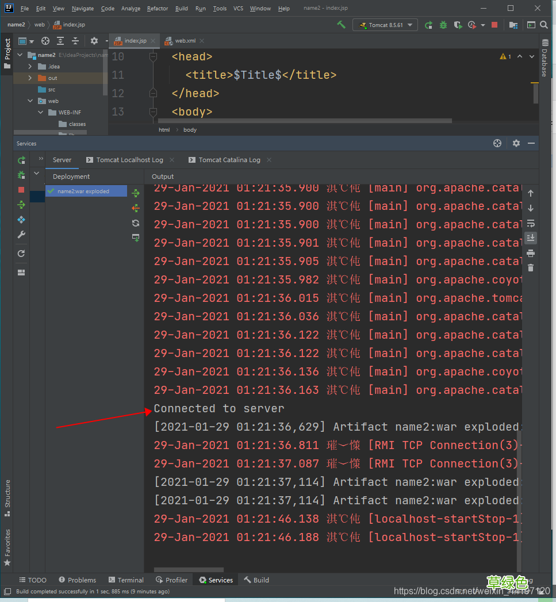This screenshot has width=556, height=602.
Task: Select the name2:war exploded deployment item
Action: click(83, 191)
